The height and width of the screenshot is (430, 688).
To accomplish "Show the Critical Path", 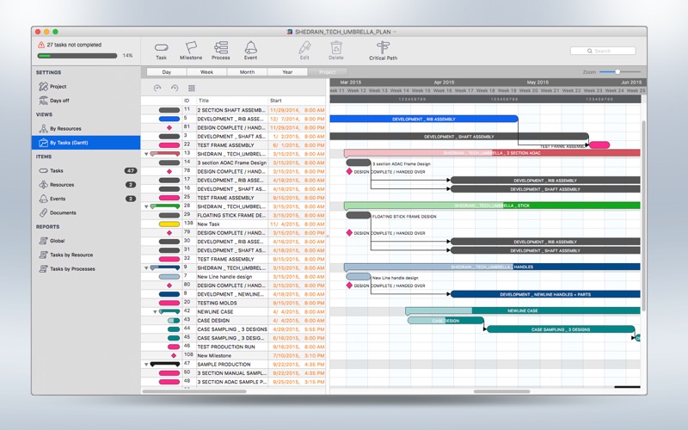I will coord(383,51).
